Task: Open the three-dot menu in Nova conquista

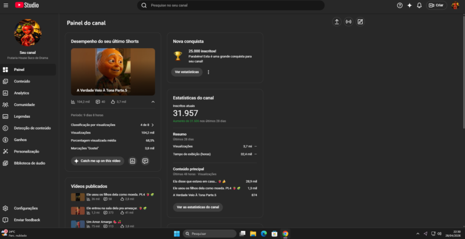Action: pyautogui.click(x=209, y=72)
